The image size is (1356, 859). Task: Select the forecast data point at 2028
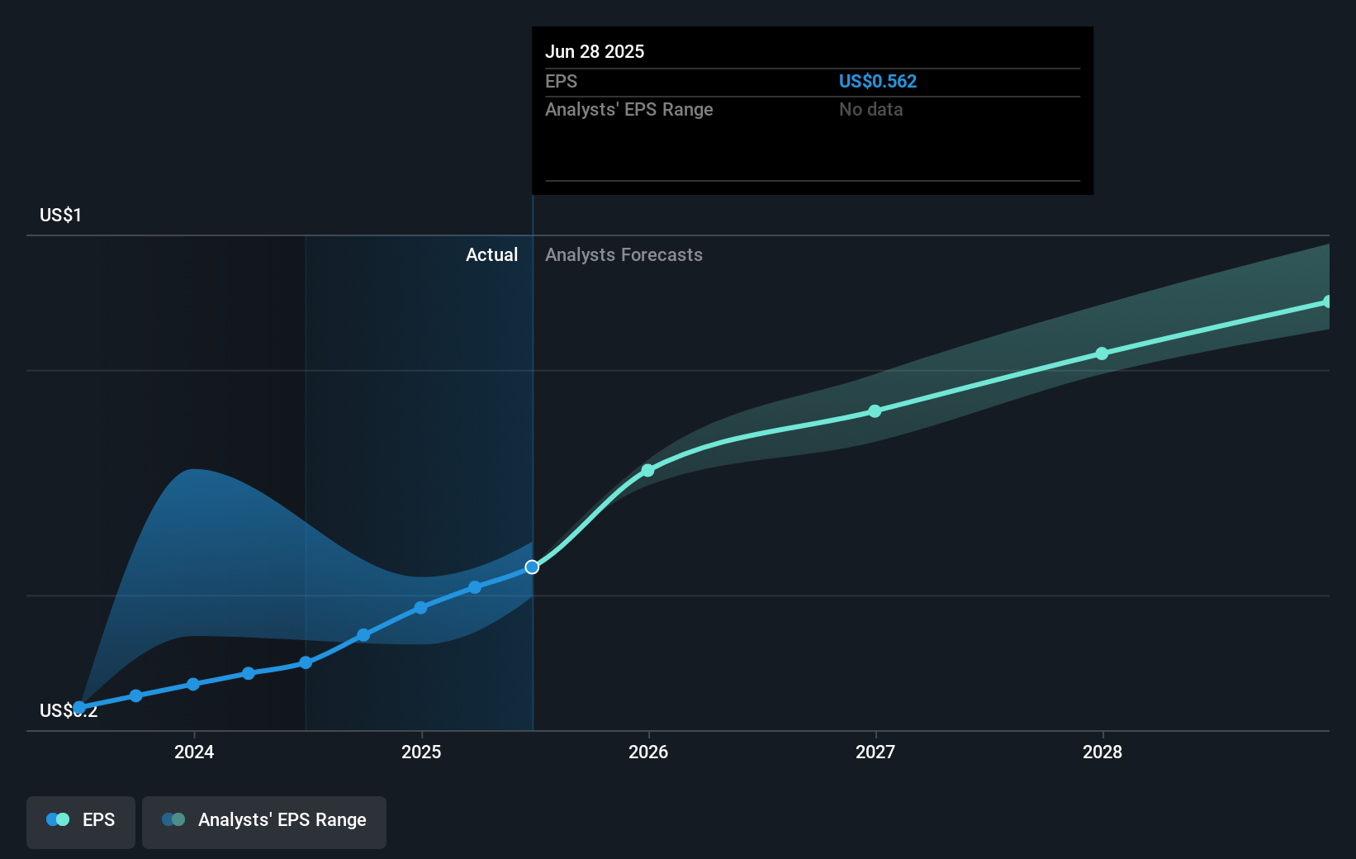pos(1102,354)
